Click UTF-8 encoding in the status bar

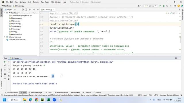(x=156, y=95)
